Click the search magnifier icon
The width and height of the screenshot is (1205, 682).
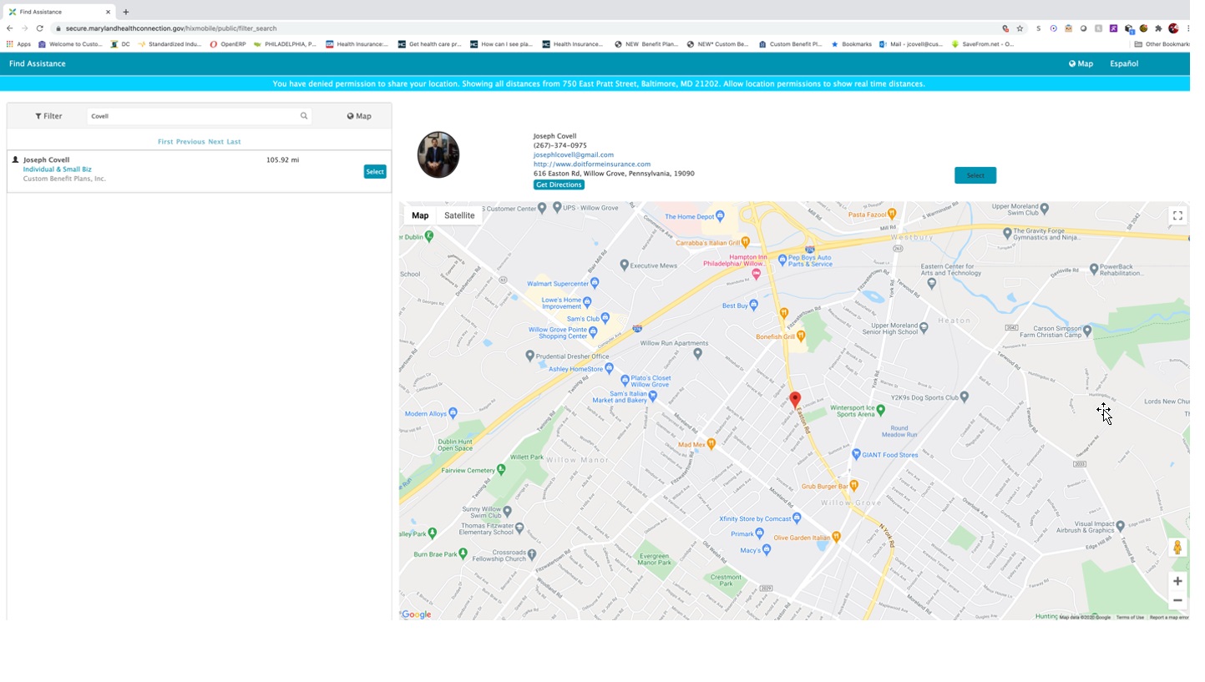304,116
